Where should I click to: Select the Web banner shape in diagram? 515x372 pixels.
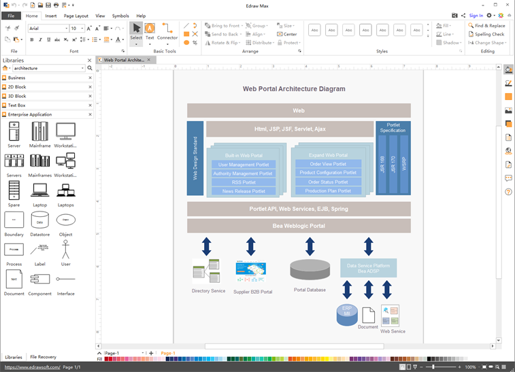point(299,111)
